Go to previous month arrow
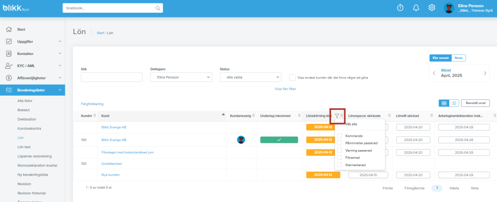This screenshot has width=497, height=202. tap(434, 73)
